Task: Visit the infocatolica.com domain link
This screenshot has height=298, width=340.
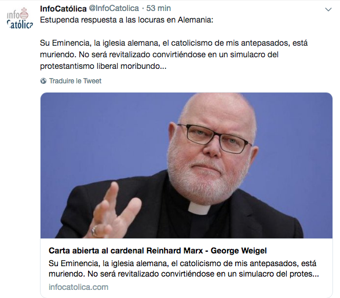Action: [78, 287]
